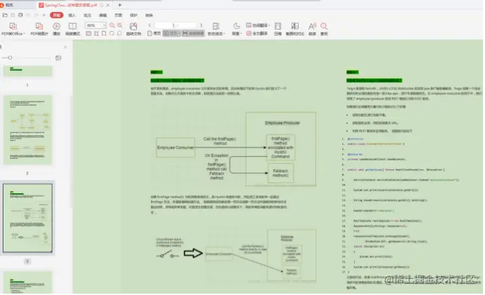Click the redo arrow icon

pos(36,15)
